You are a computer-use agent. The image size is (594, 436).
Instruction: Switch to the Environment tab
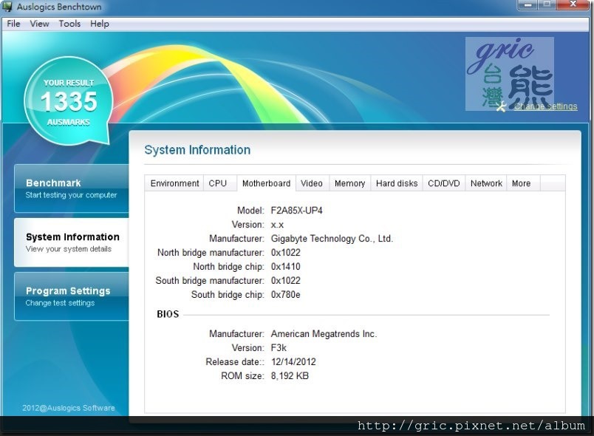pos(174,183)
